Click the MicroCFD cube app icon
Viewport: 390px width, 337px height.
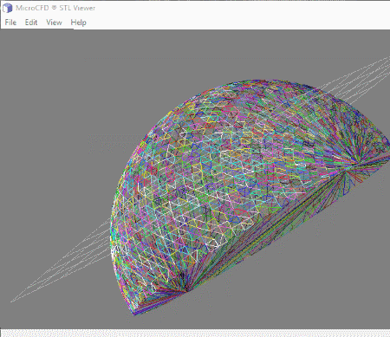[x=7, y=8]
